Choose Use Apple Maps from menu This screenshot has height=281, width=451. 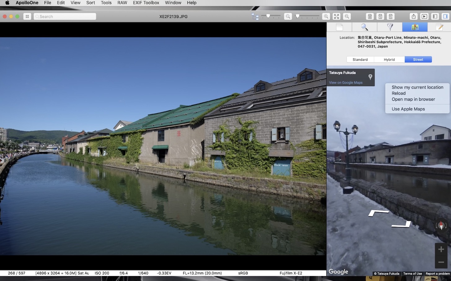(x=408, y=109)
